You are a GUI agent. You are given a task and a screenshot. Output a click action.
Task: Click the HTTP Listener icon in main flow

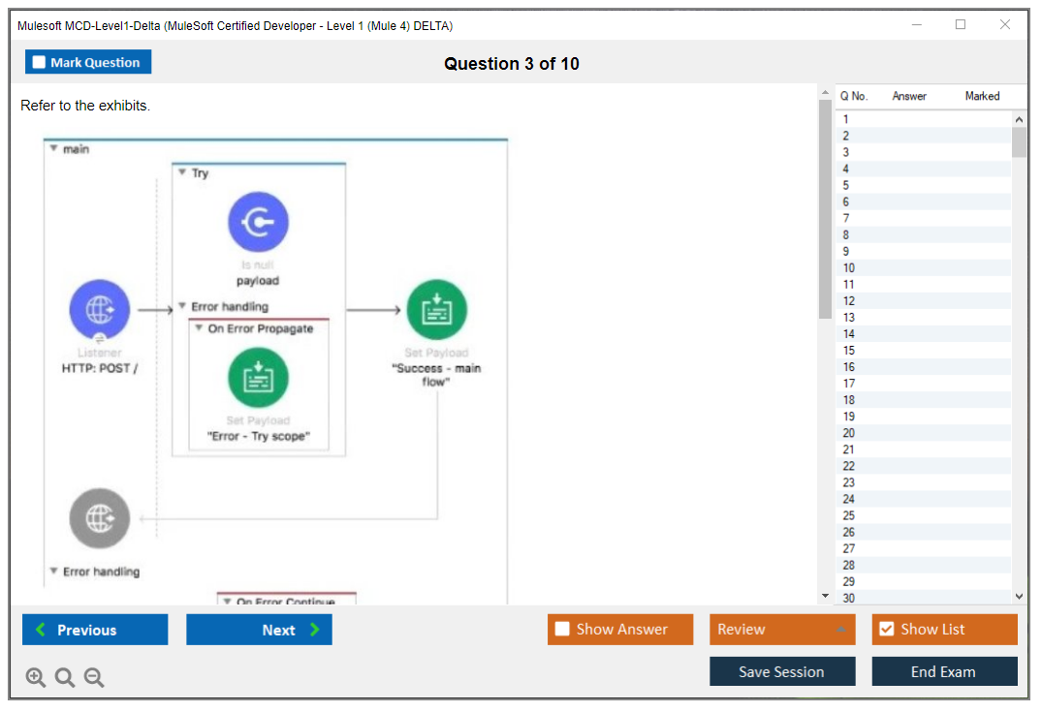[x=99, y=310]
